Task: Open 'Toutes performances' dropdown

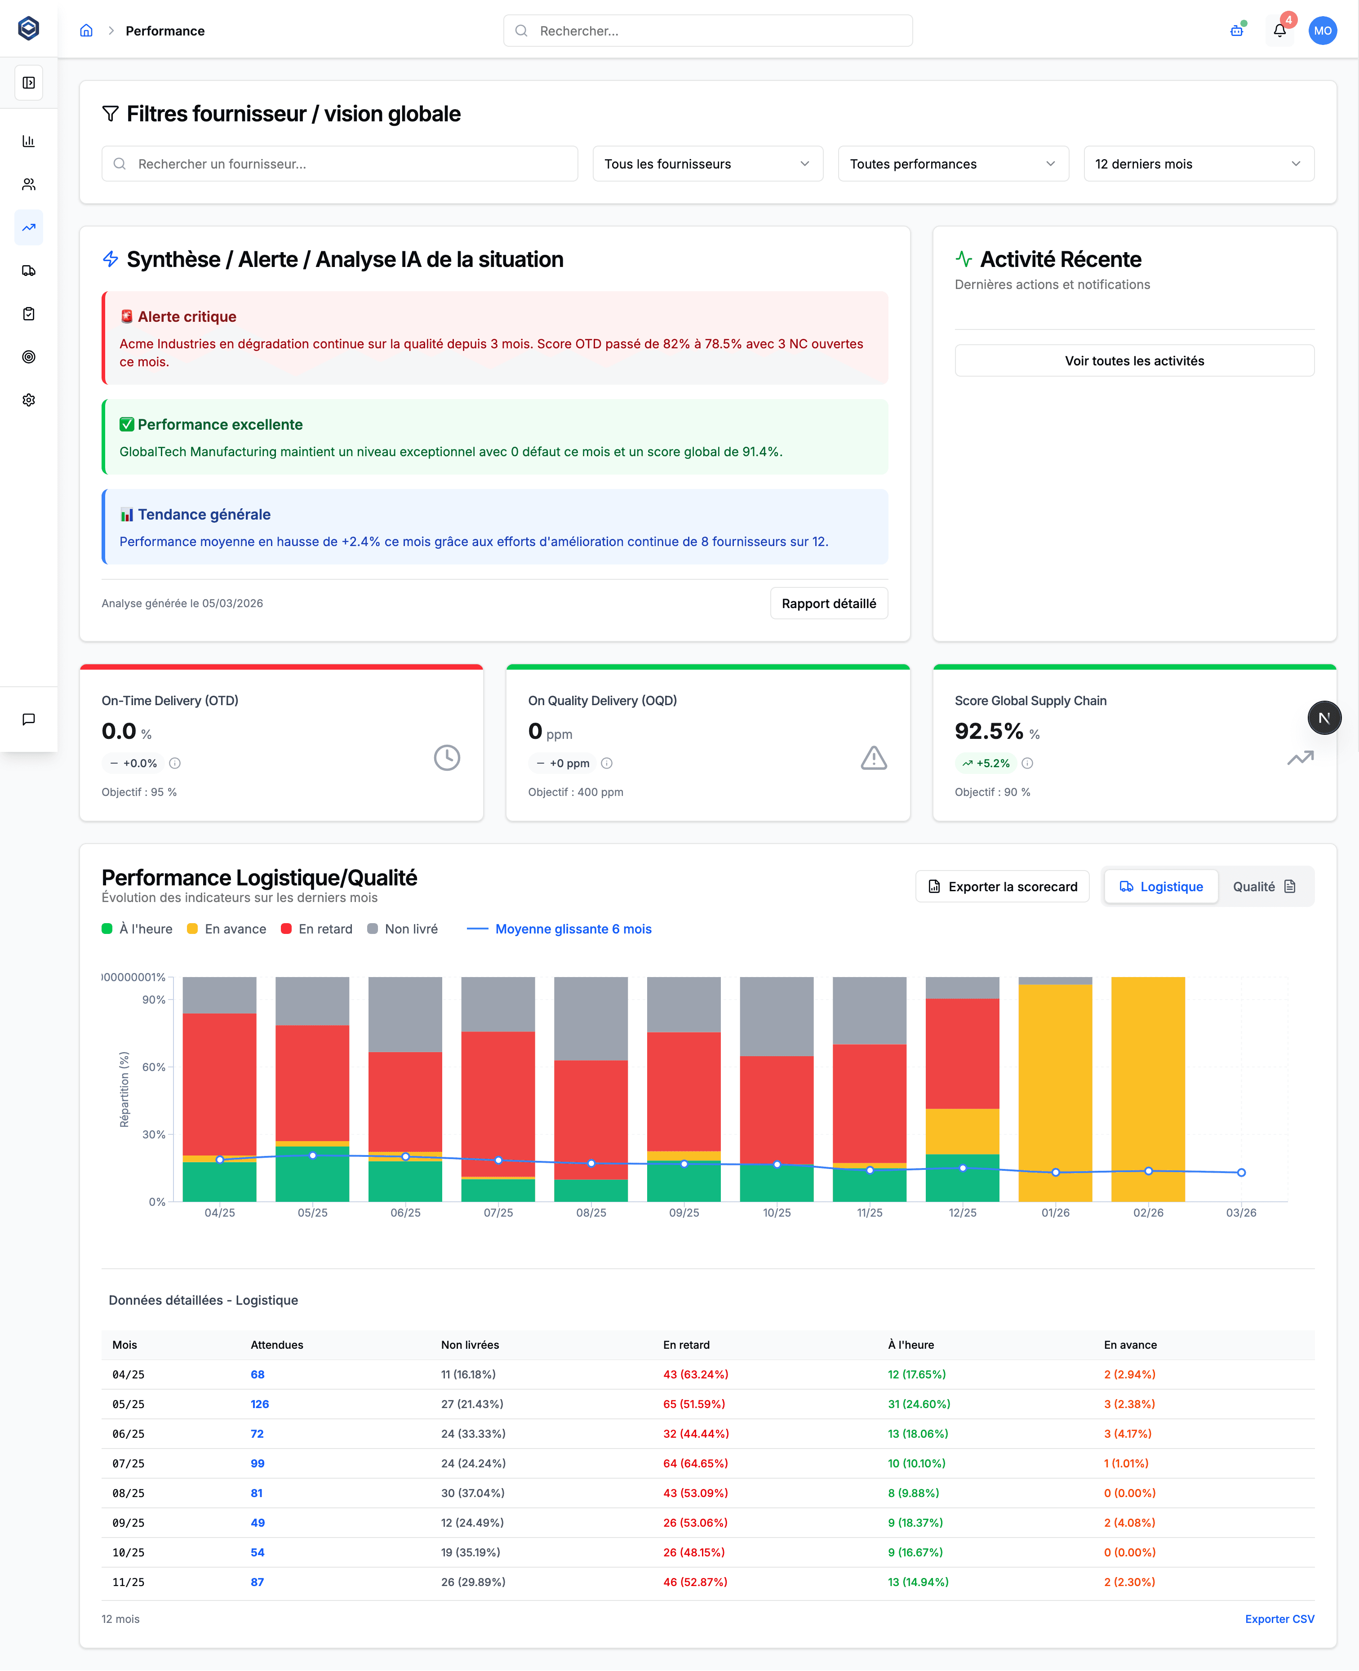Action: [x=953, y=164]
